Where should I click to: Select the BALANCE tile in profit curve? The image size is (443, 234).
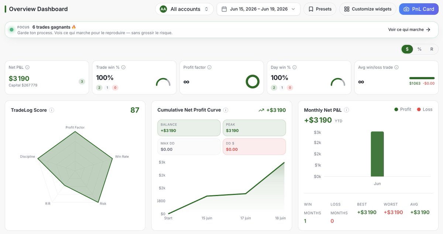pos(189,128)
